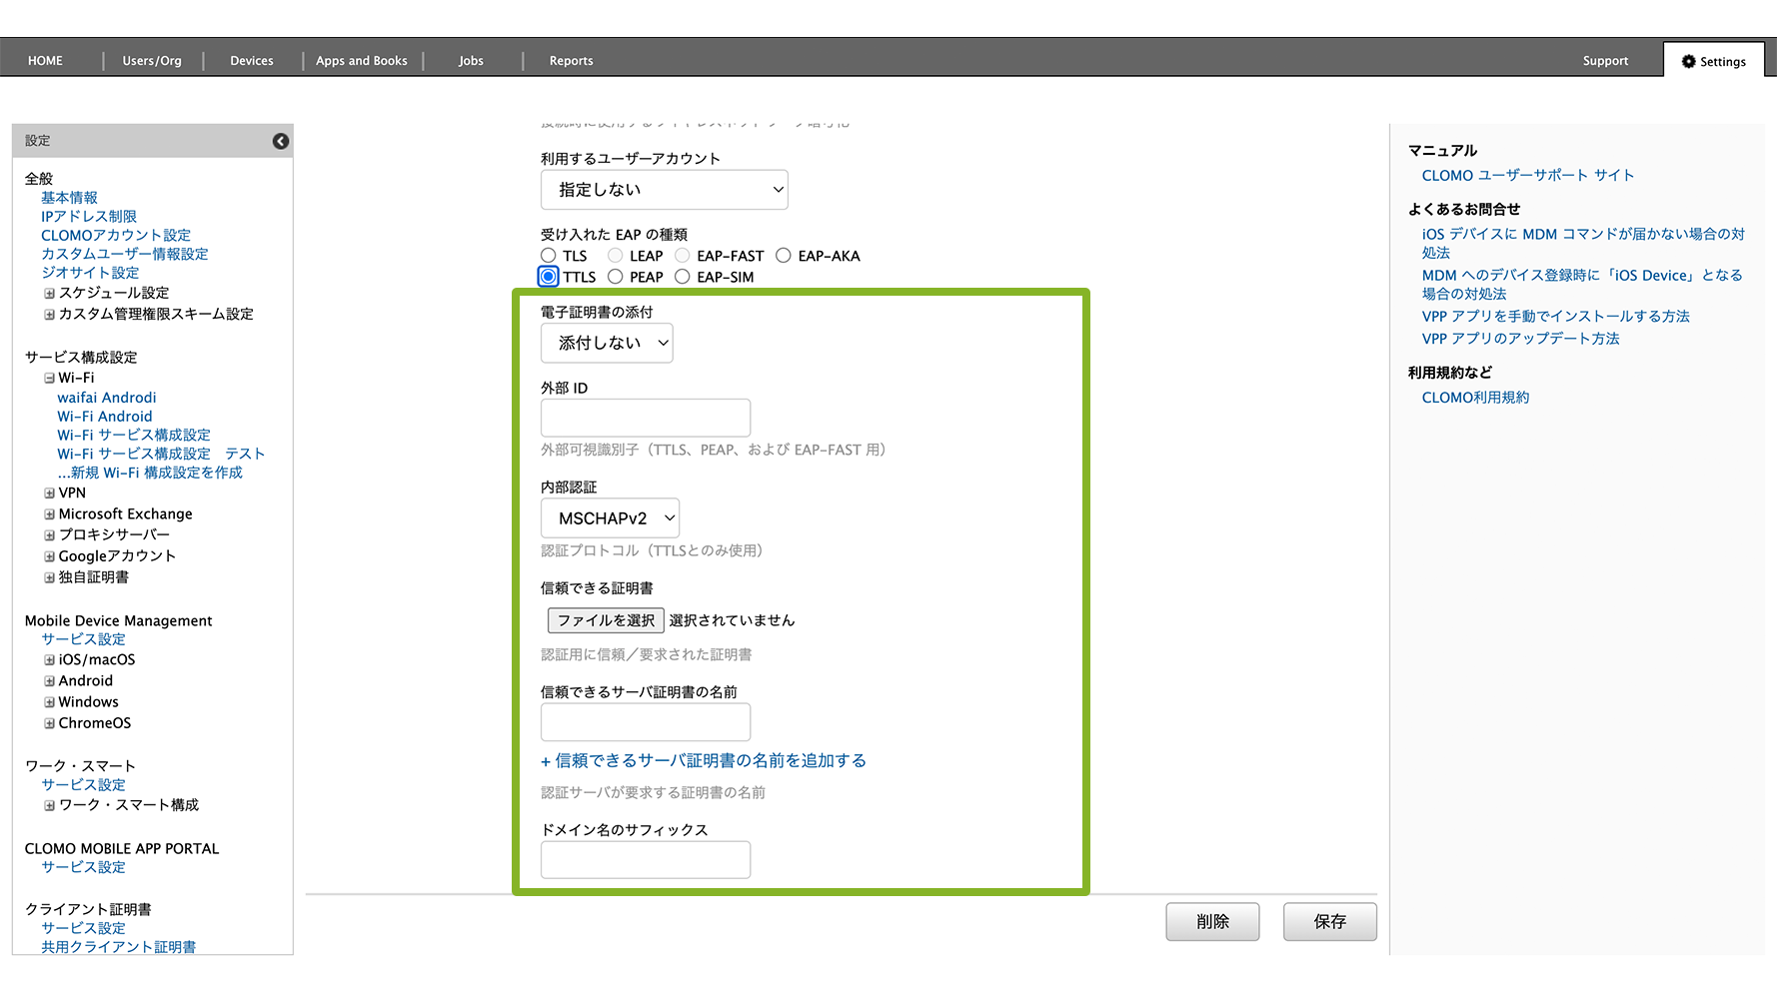Open the 内部認証 MSCHAPv2 dropdown

pyautogui.click(x=610, y=518)
